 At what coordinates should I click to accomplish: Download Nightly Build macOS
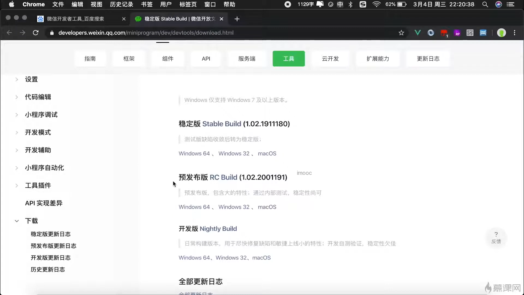261,258
